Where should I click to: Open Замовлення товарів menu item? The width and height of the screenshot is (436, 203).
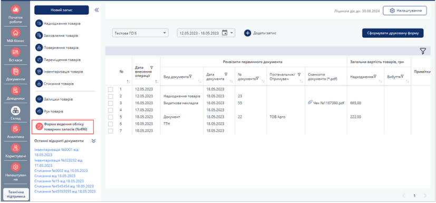[x=61, y=36]
